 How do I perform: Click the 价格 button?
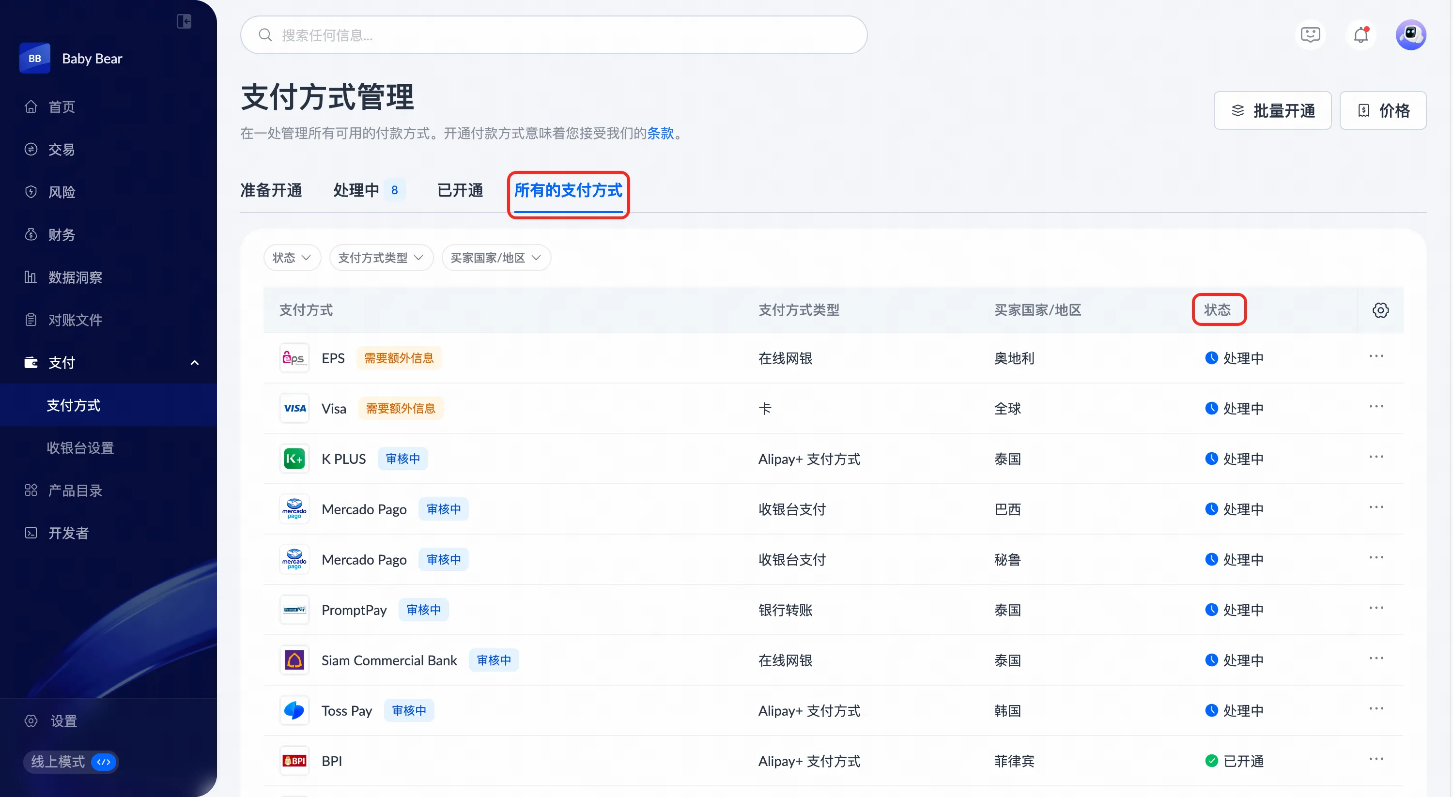pyautogui.click(x=1382, y=110)
